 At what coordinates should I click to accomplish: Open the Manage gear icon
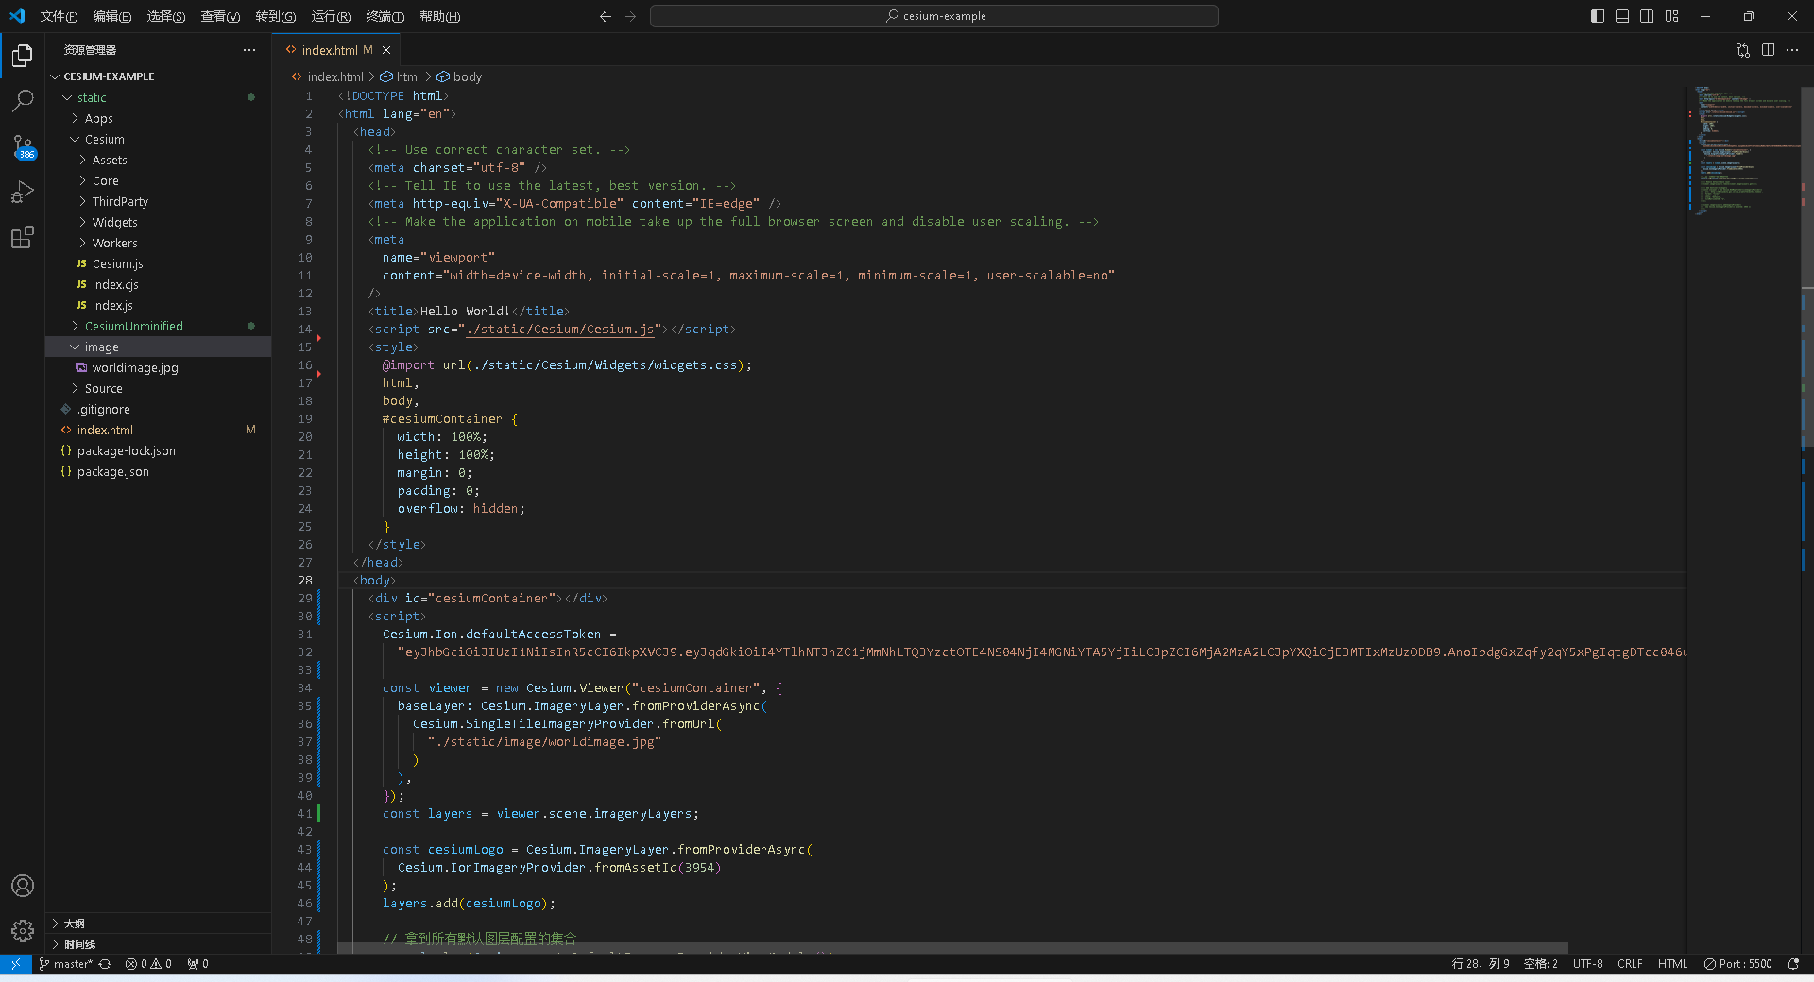[23, 931]
